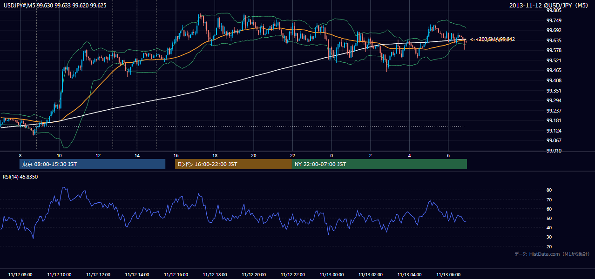Image resolution: width=595 pixels, height=279 pixels.
Task: Click price axis label 99.578
Action: click(x=554, y=50)
